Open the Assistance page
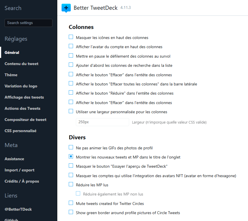The width and height of the screenshot is (248, 221). pyautogui.click(x=14, y=159)
